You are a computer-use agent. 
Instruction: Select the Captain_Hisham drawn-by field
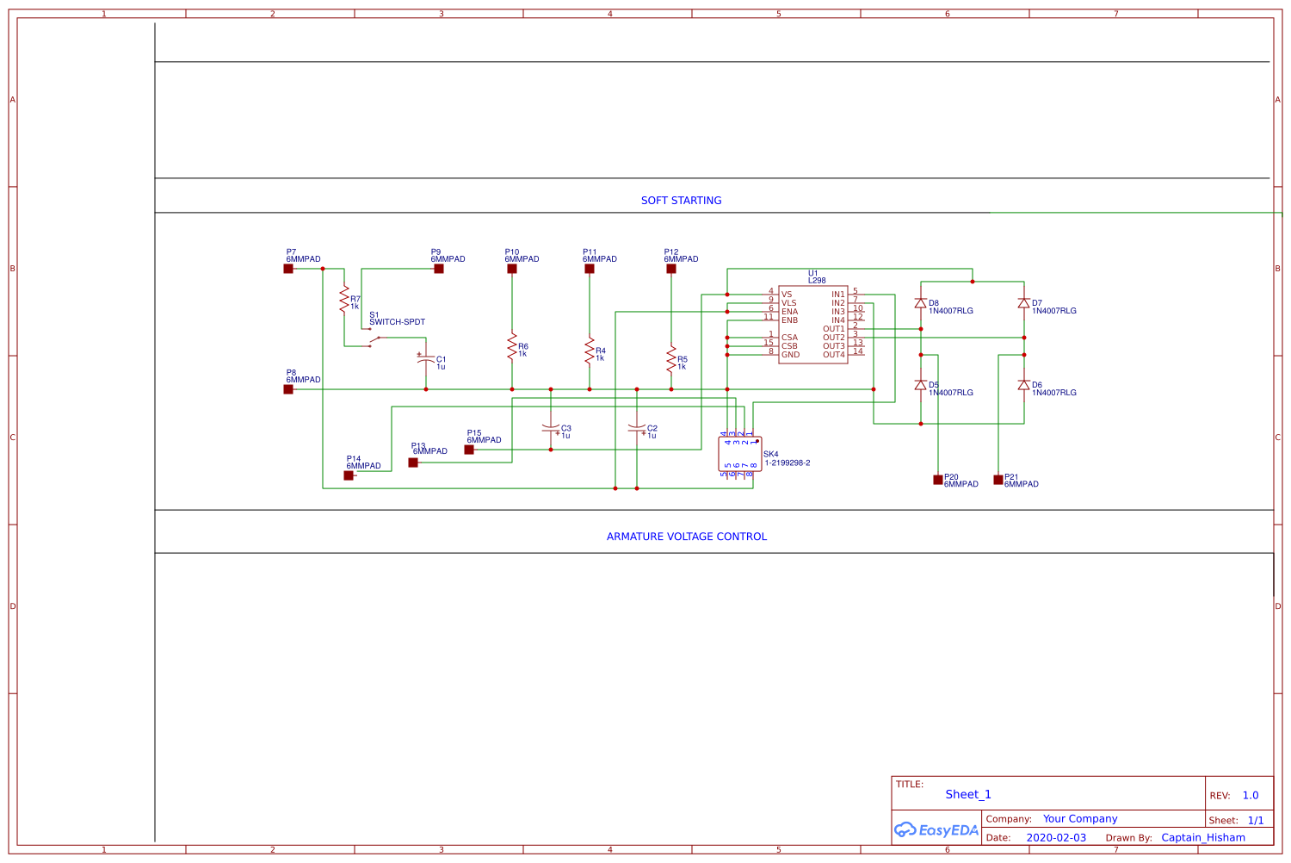(1202, 837)
